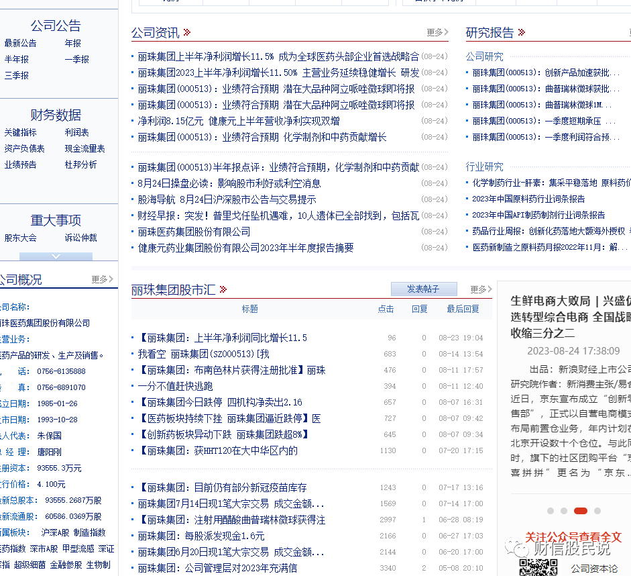The width and height of the screenshot is (631, 576).
Task: Open 年报 in 公司公告 menu
Action: [x=73, y=43]
